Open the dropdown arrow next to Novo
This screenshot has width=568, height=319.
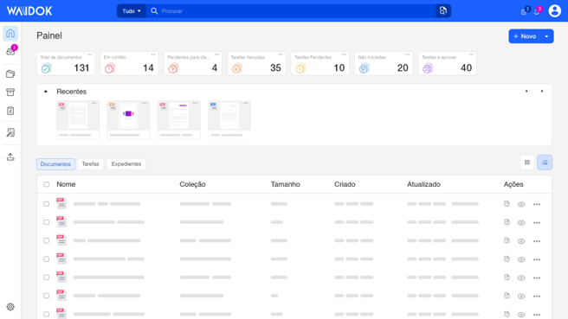point(546,36)
